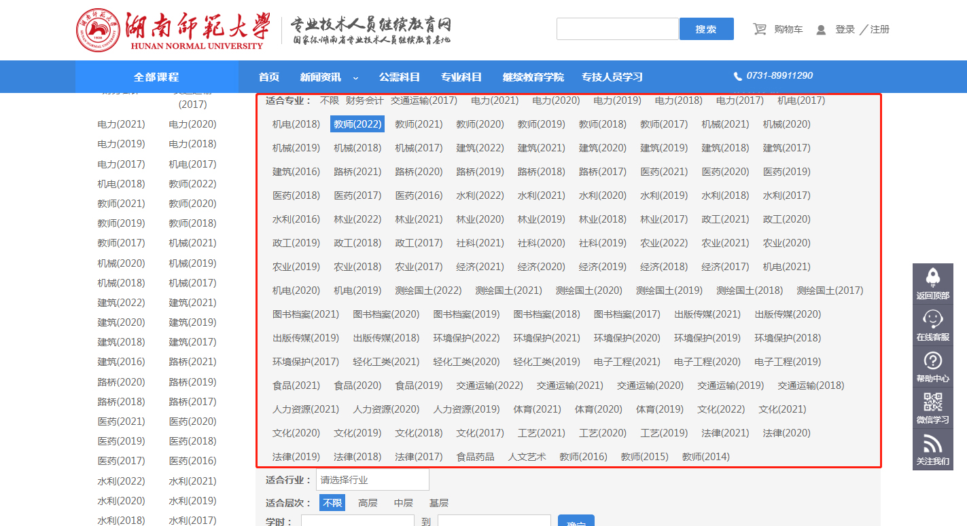Open the 注册 register link
The height and width of the screenshot is (526, 967).
(x=879, y=29)
